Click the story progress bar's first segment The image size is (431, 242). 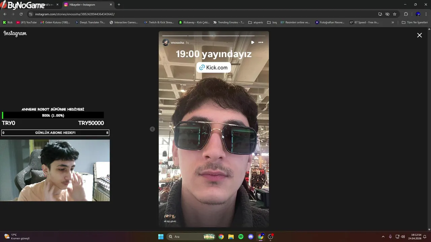(x=175, y=36)
